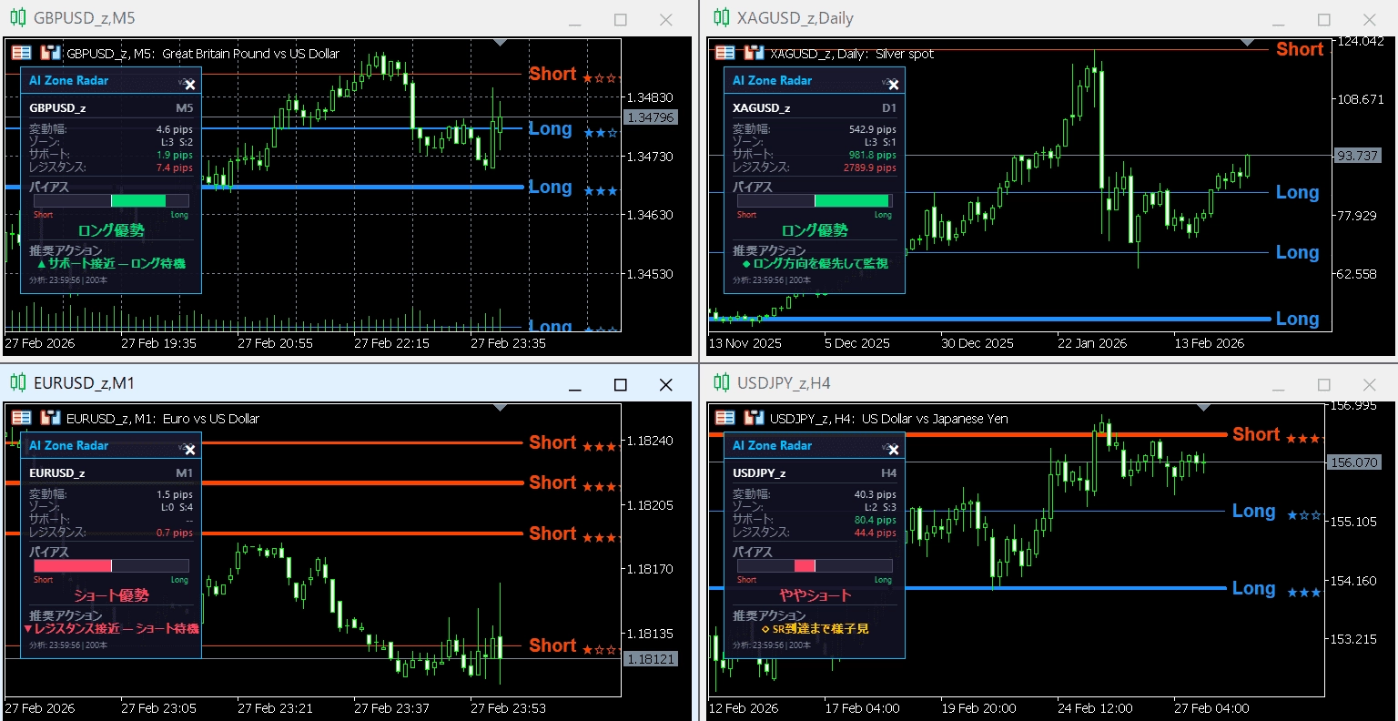The height and width of the screenshot is (721, 1398).
Task: Click the ショート優勢 bias text
Action: [111, 595]
